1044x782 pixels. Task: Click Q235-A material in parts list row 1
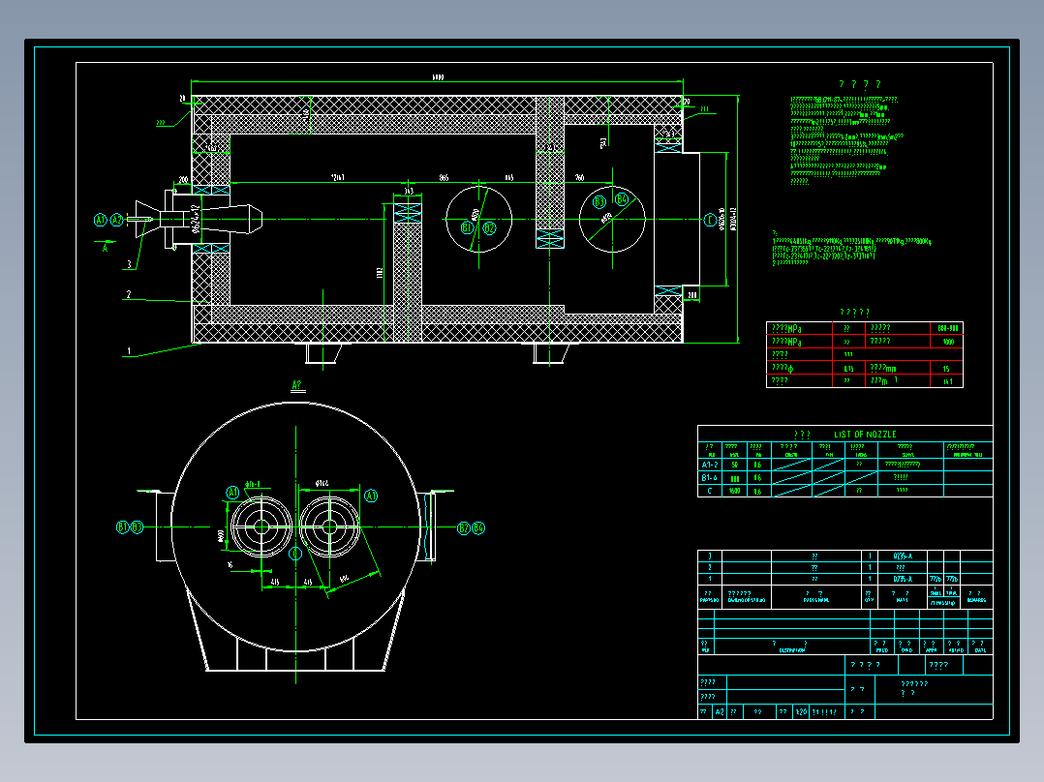903,579
